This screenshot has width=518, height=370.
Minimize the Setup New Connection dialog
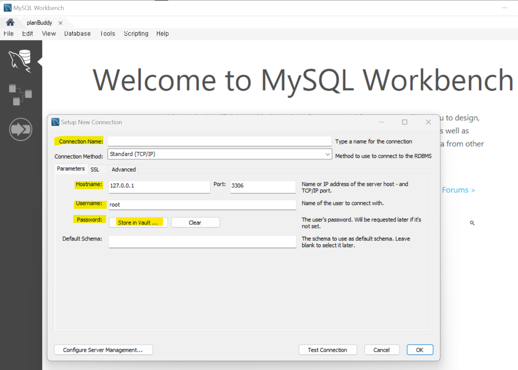[381, 122]
